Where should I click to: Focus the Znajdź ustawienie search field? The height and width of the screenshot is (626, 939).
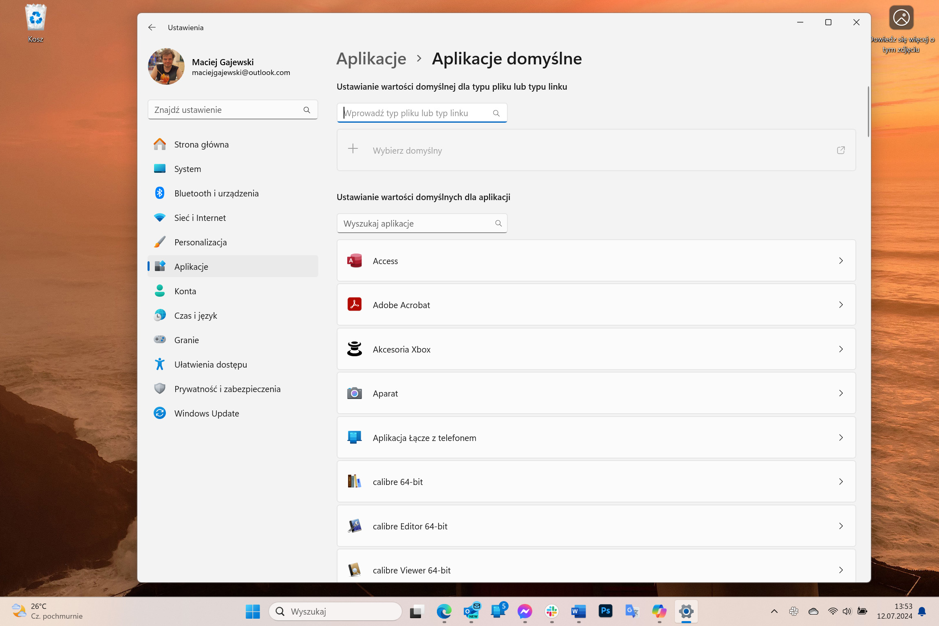point(233,110)
